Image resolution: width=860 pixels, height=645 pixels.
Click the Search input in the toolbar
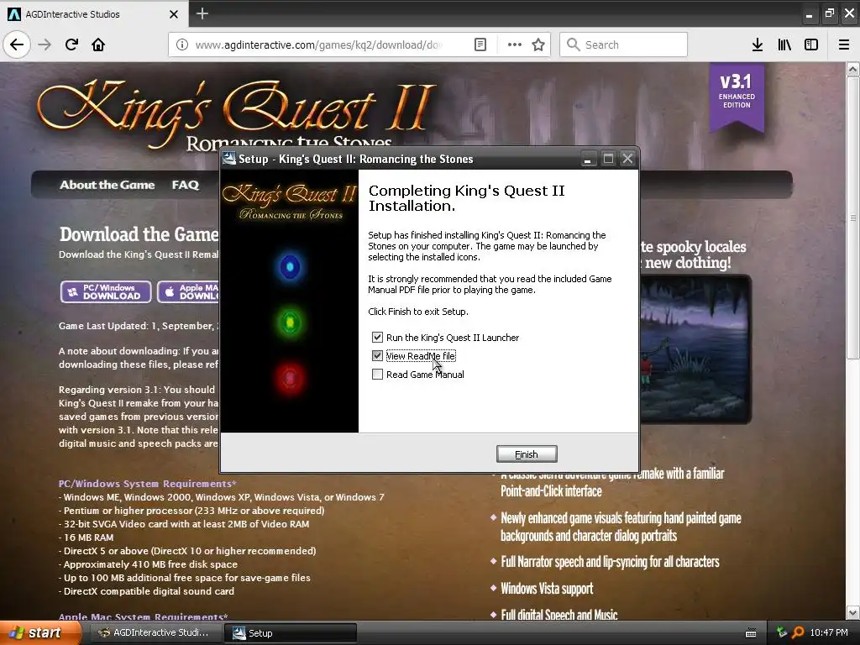[x=623, y=45]
